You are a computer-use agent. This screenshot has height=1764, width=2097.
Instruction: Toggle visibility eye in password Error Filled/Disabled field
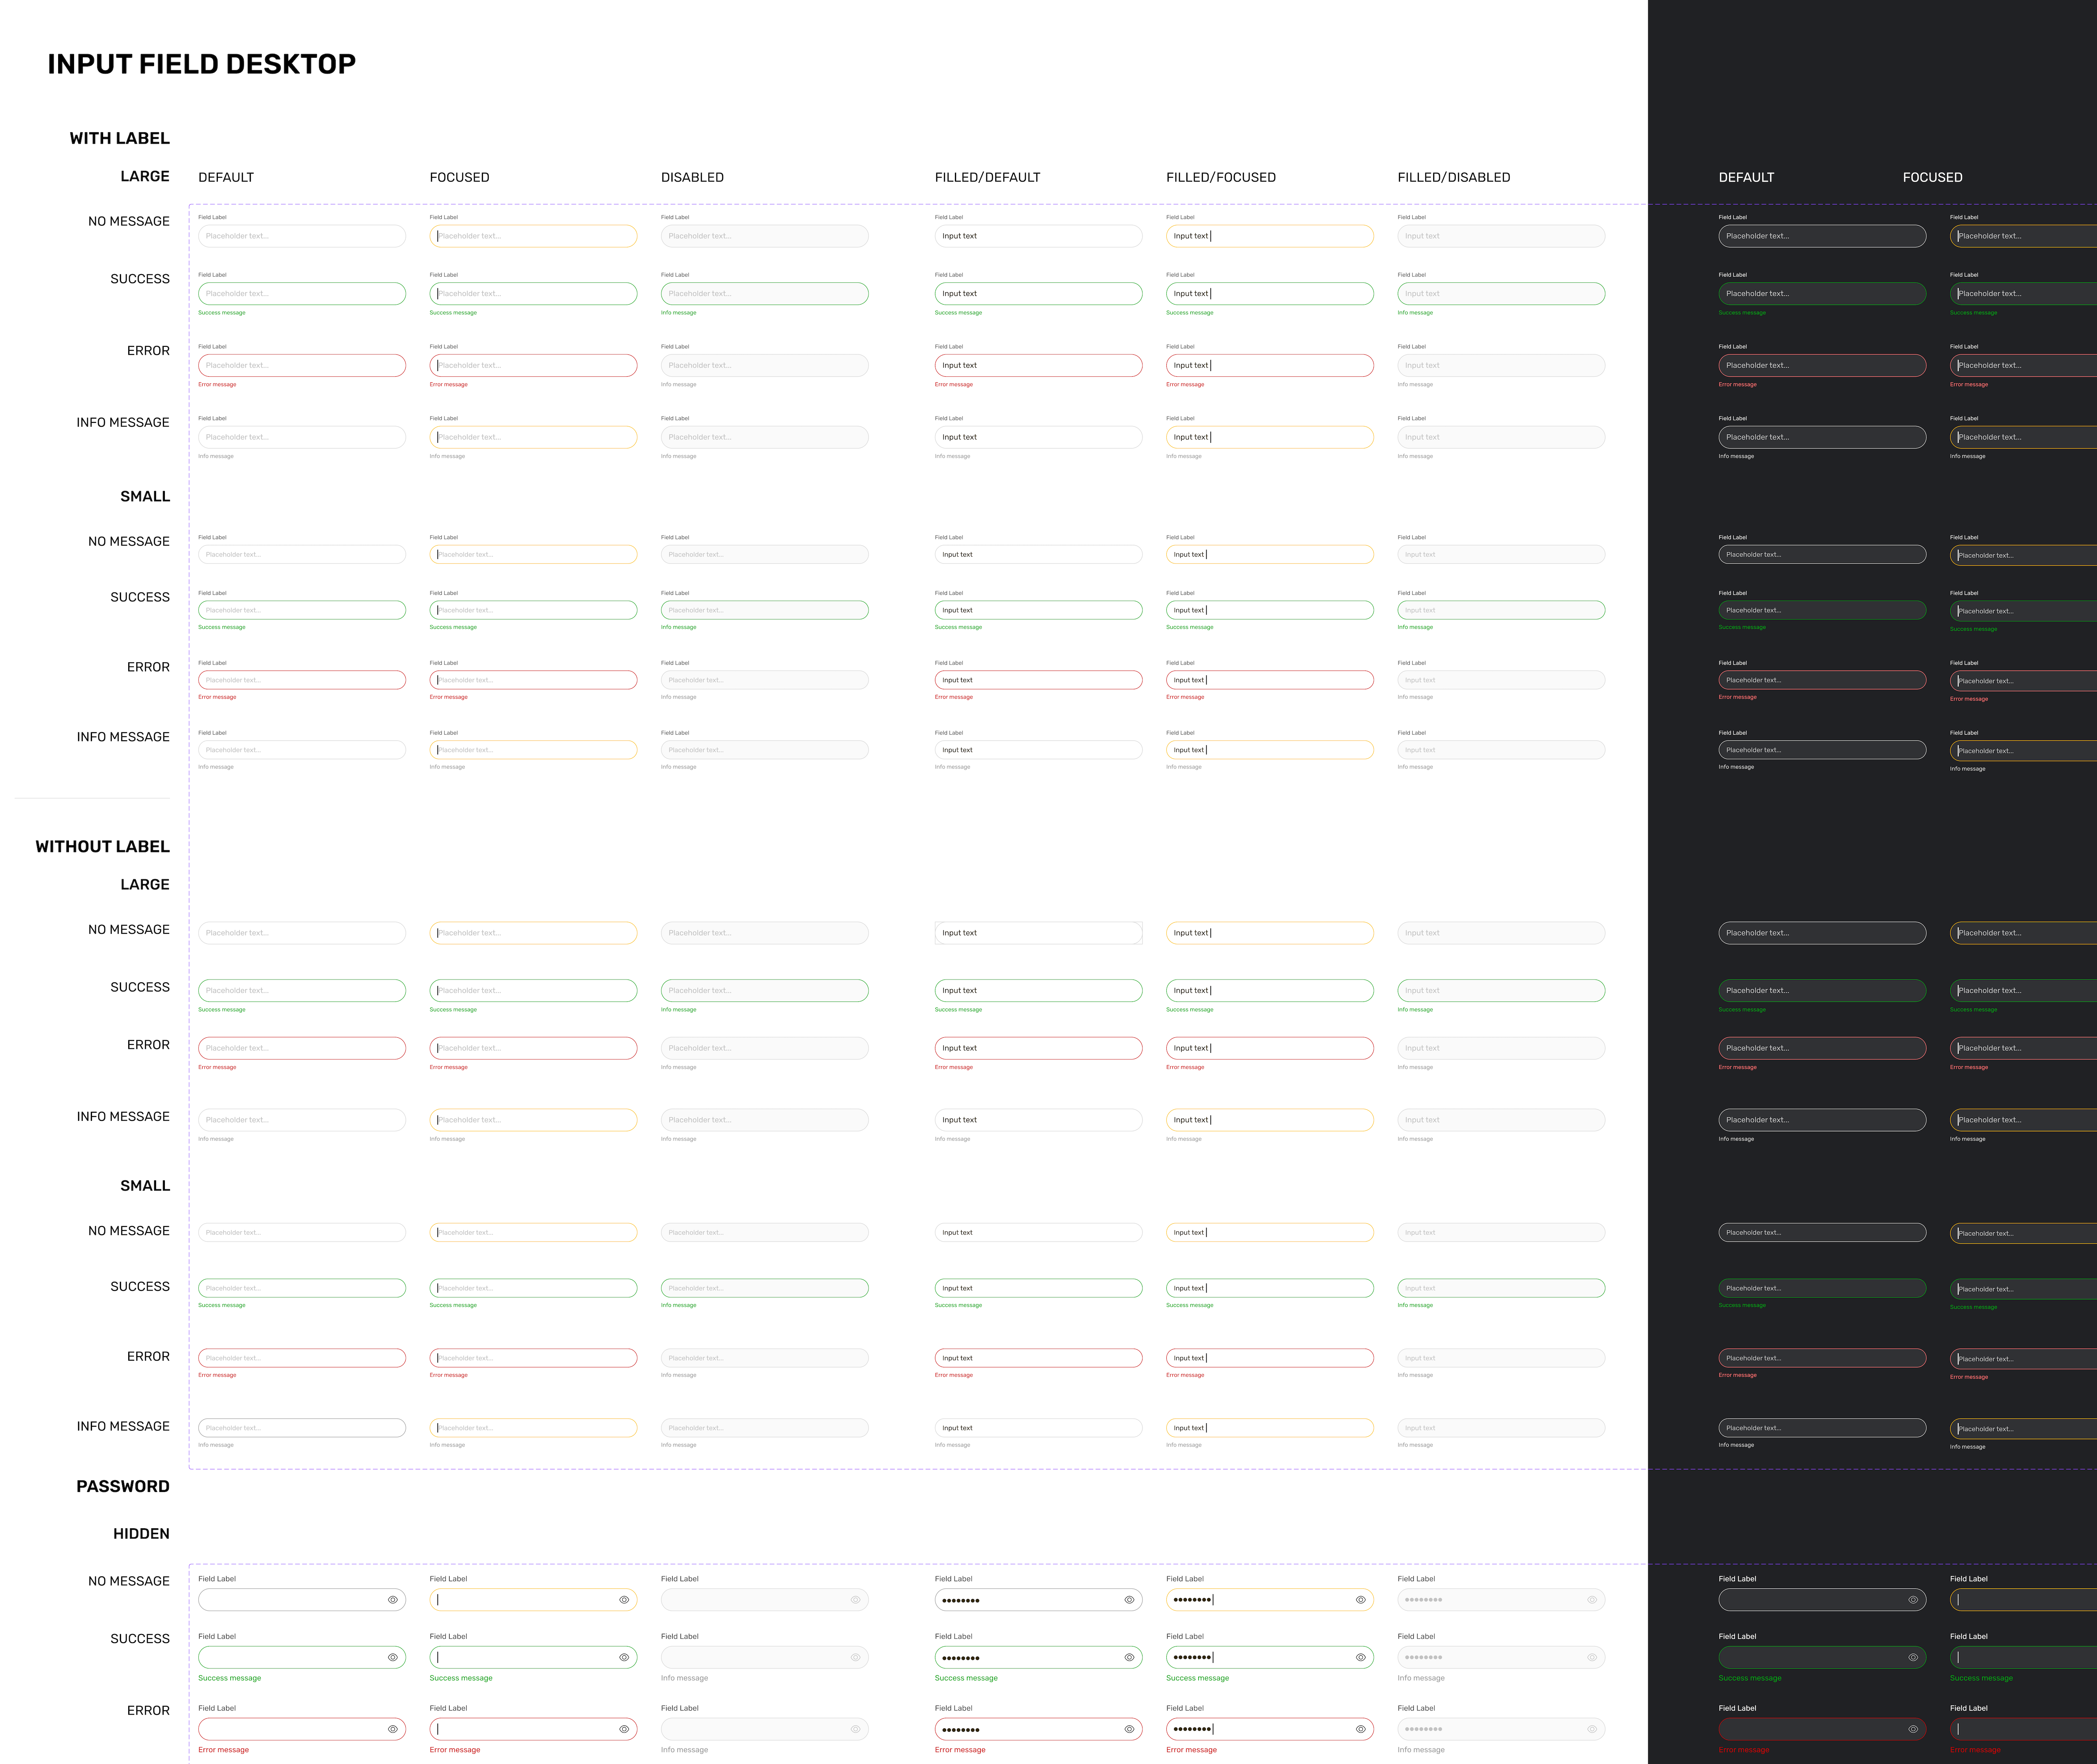click(x=1592, y=1729)
